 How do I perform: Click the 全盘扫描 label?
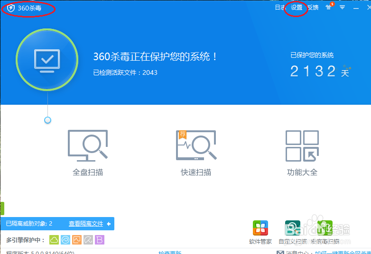(88, 172)
